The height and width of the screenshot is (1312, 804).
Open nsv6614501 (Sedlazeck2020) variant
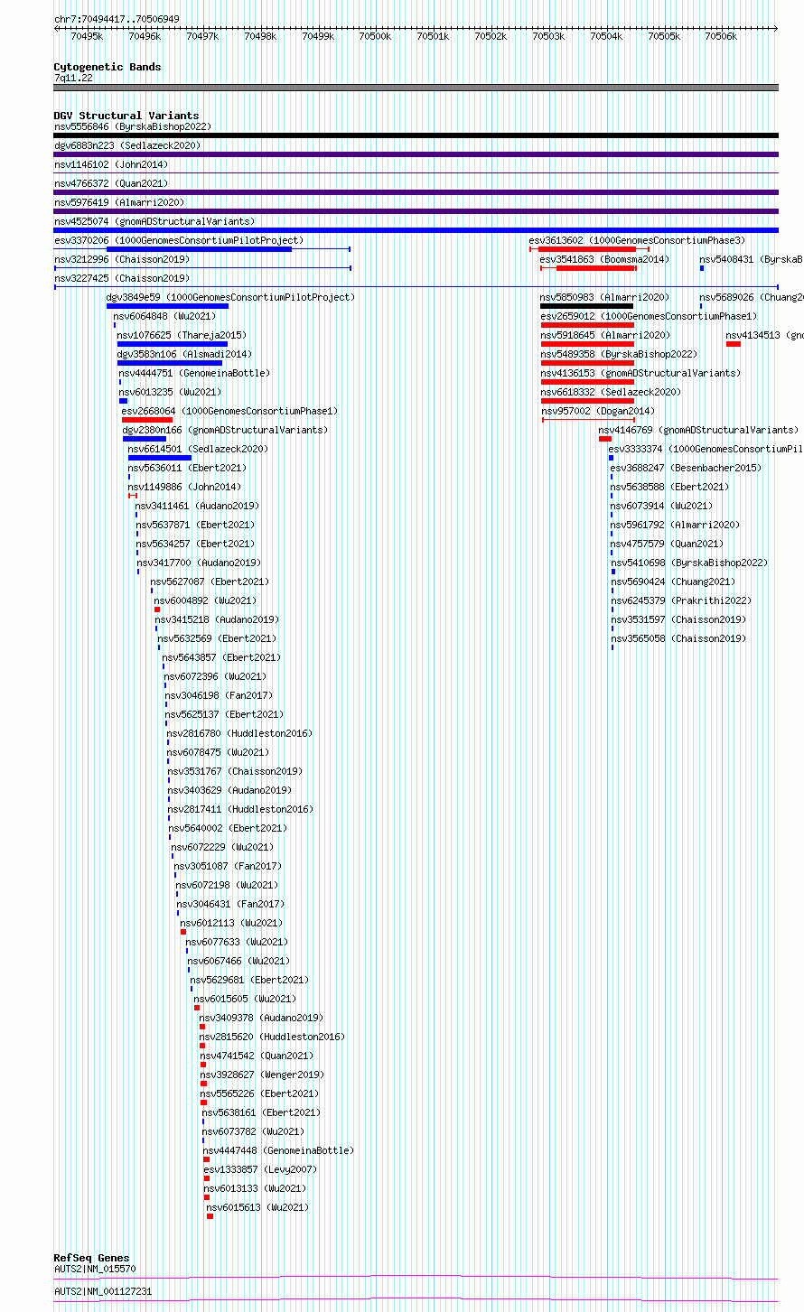[198, 449]
